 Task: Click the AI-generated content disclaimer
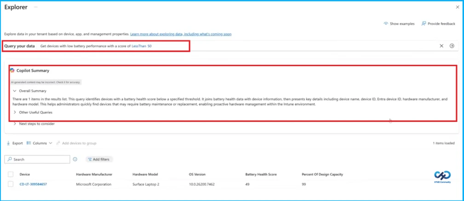click(x=46, y=82)
